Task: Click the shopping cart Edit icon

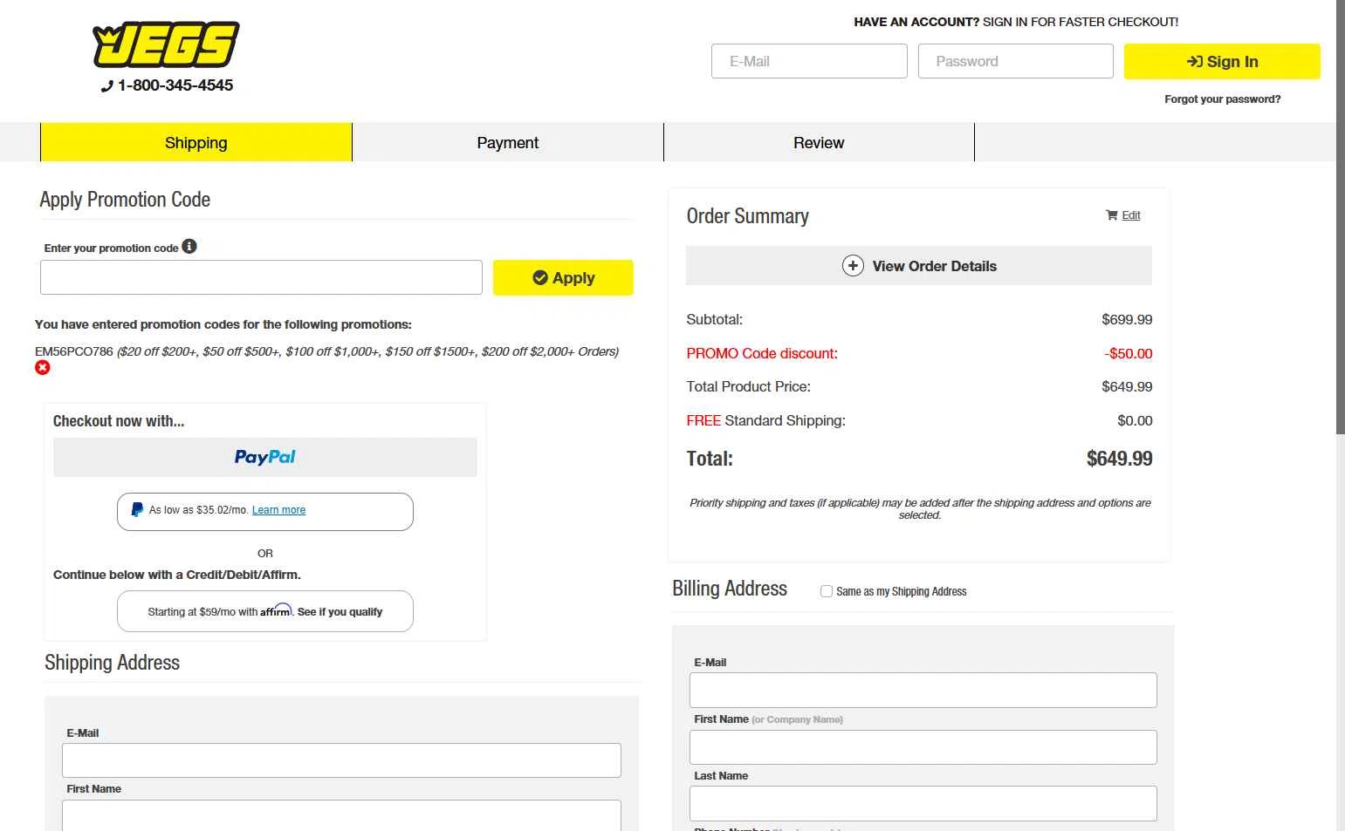Action: click(1112, 215)
